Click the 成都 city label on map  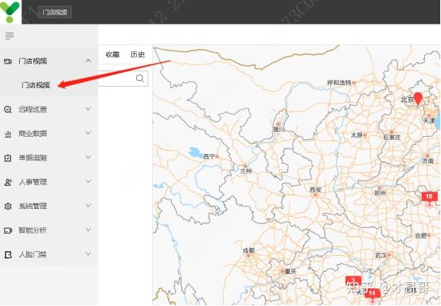pos(248,250)
